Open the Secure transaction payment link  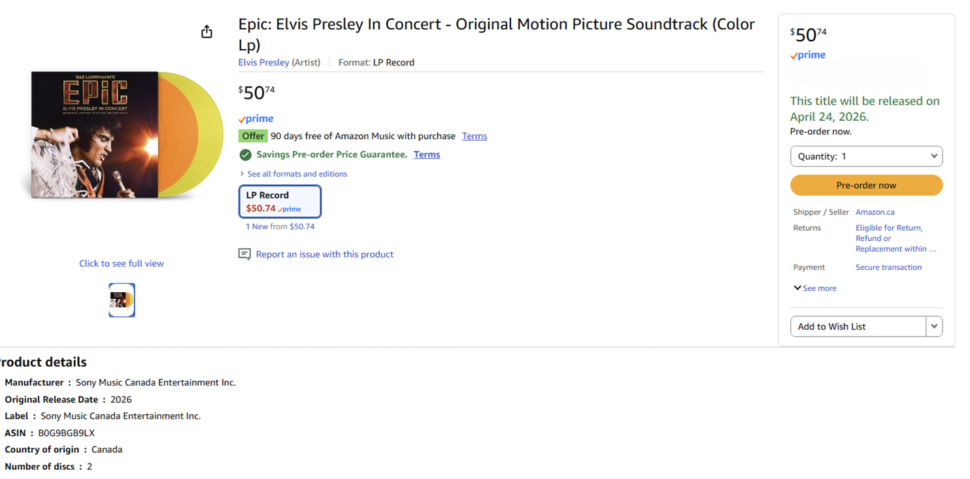[888, 267]
